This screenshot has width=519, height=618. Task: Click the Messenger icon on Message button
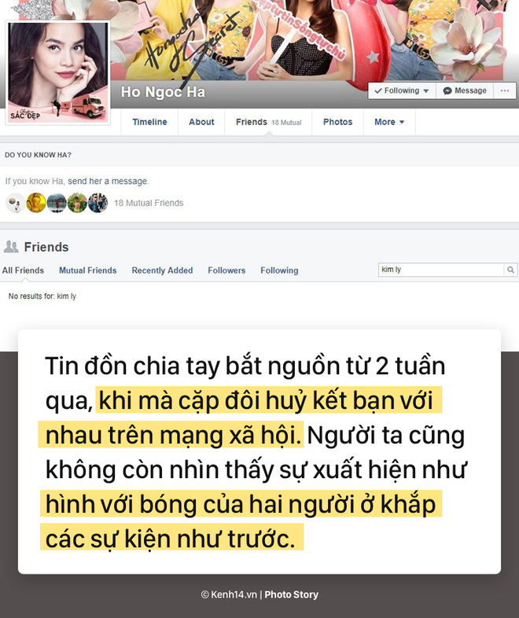coord(447,90)
